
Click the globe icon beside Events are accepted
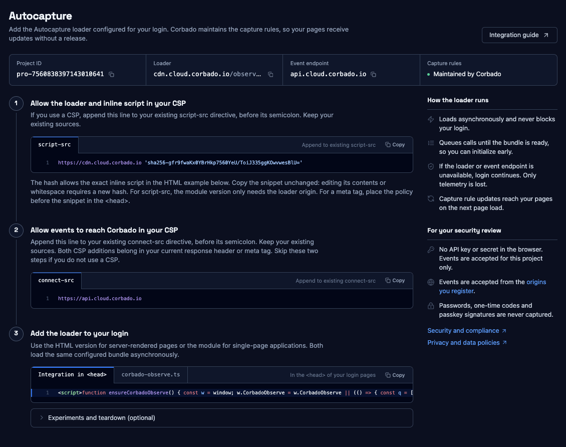431,282
